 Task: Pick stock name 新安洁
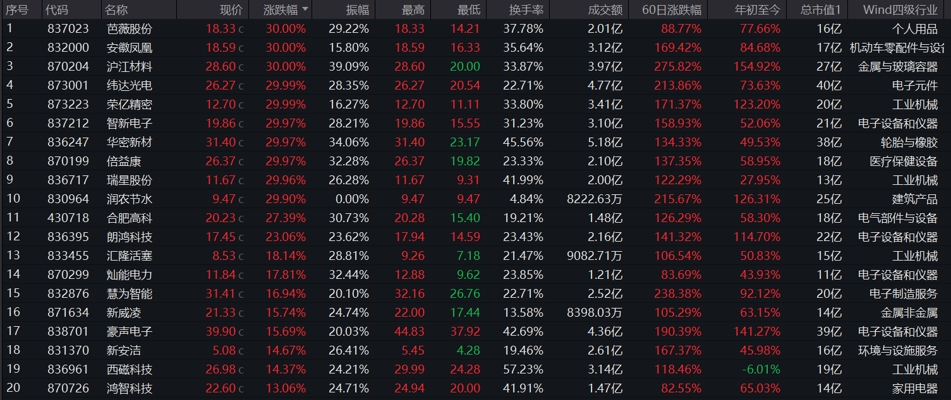click(124, 350)
